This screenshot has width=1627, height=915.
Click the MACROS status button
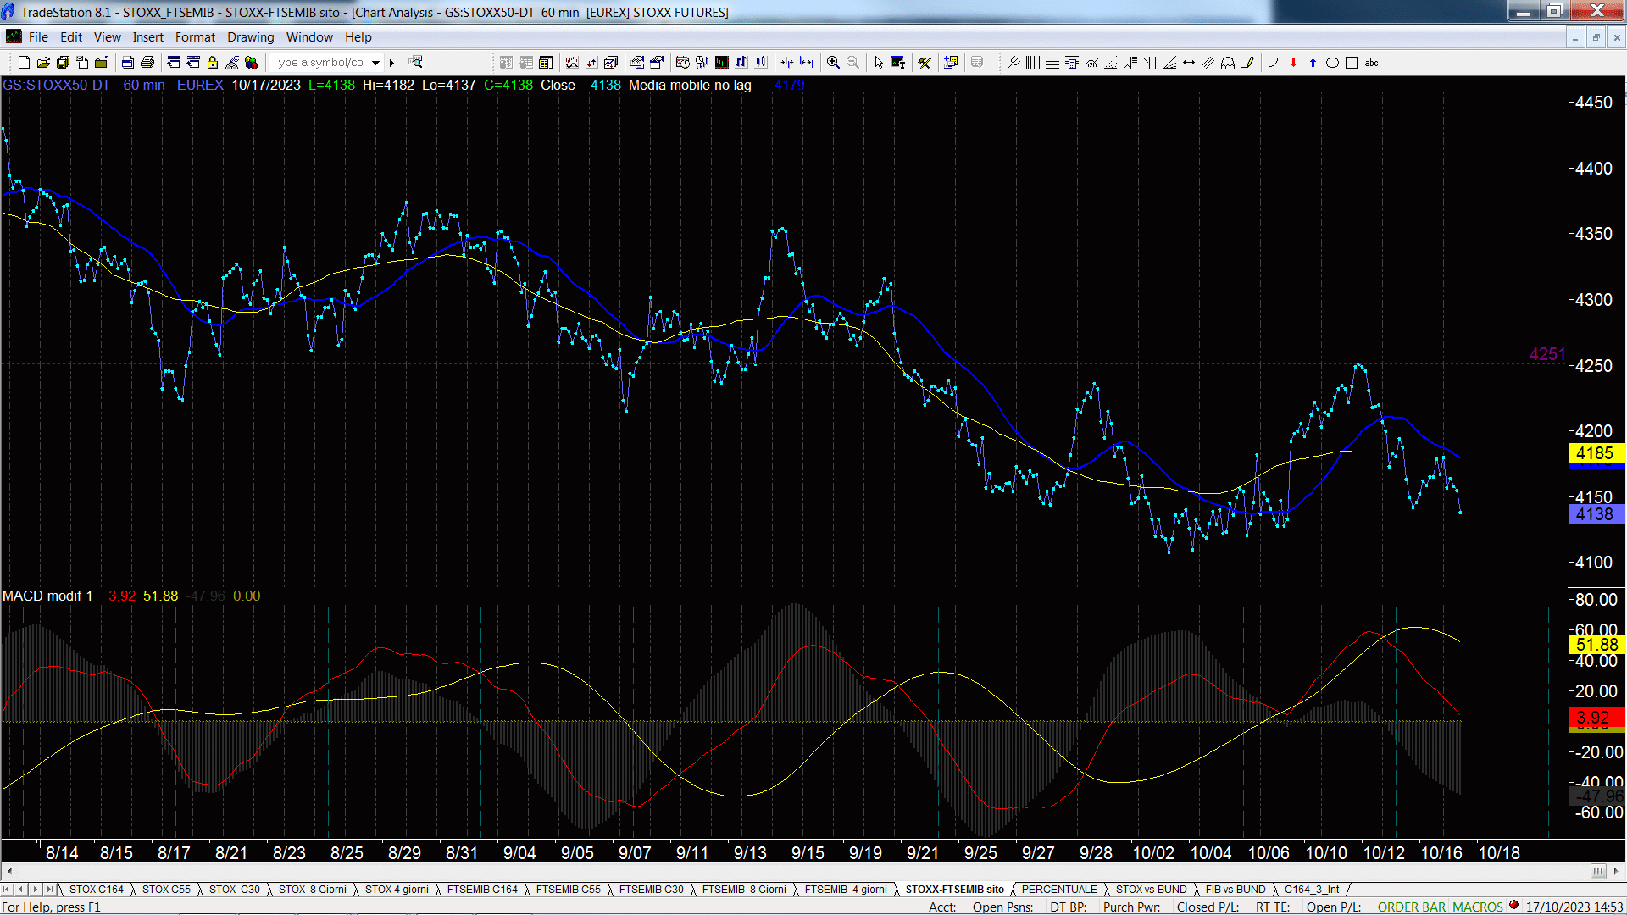point(1478,907)
